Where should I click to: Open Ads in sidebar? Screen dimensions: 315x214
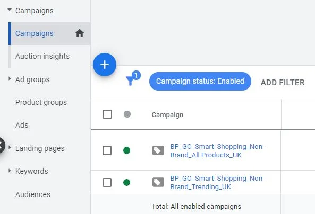coord(22,125)
